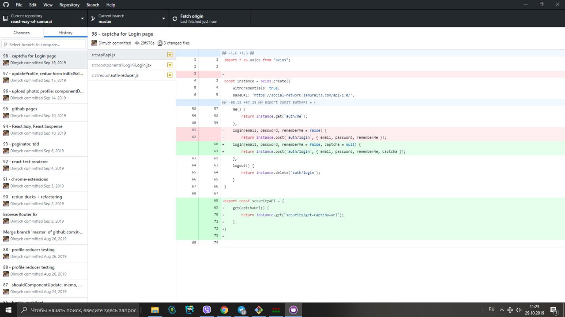Click the modified status icon for api.js
This screenshot has height=317, width=565.
169,55
